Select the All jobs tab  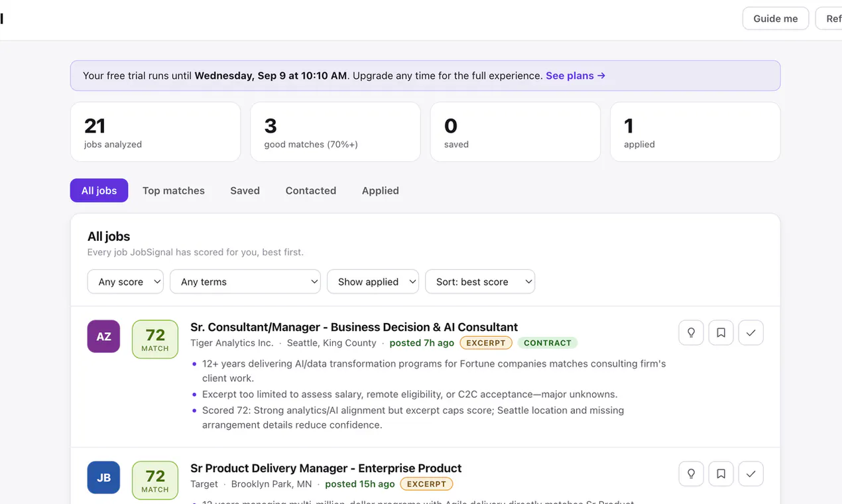coord(99,190)
